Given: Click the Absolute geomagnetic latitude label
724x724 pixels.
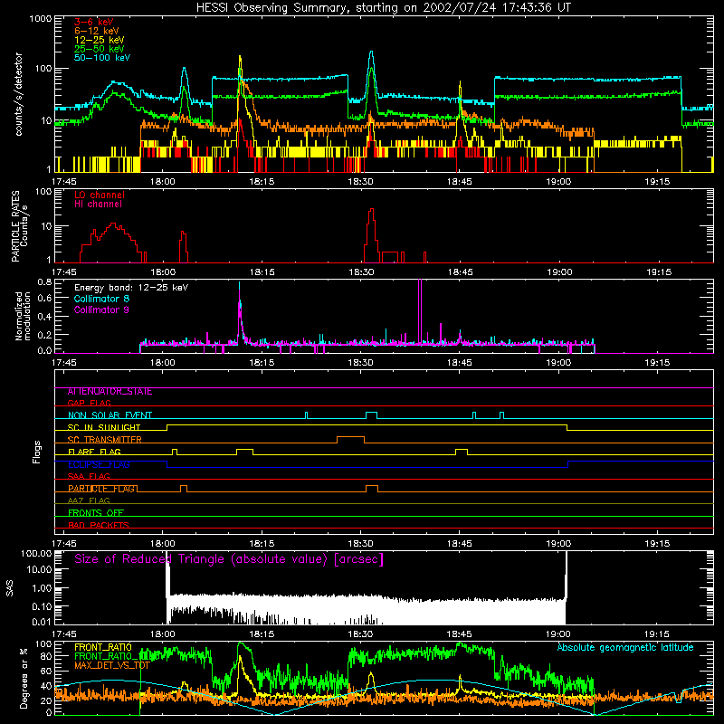Looking at the screenshot, I should pos(625,647).
